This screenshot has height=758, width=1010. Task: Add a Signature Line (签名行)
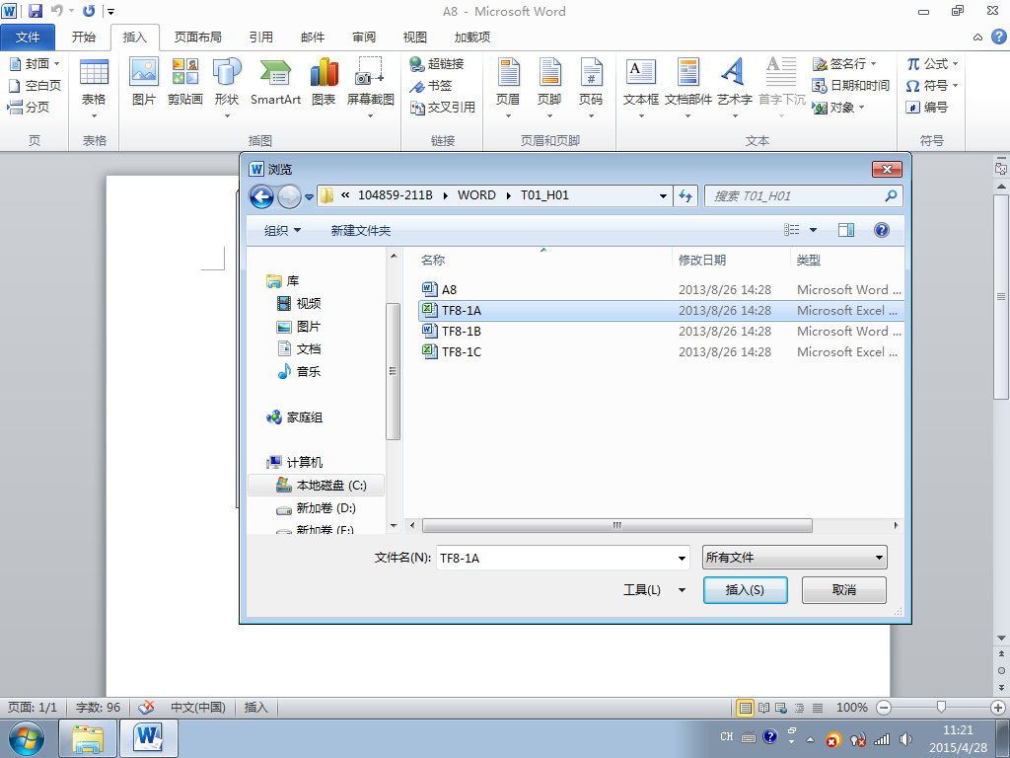[x=844, y=64]
